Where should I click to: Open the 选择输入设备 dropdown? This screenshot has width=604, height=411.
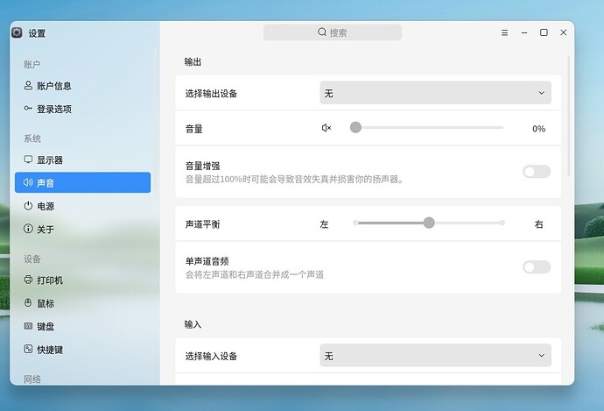pos(435,355)
